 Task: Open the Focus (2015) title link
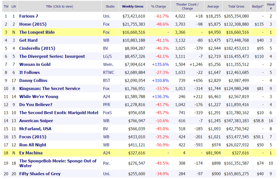pos(33,137)
